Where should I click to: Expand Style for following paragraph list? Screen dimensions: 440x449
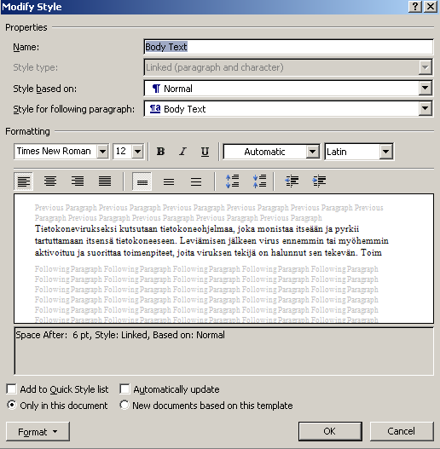click(x=426, y=109)
